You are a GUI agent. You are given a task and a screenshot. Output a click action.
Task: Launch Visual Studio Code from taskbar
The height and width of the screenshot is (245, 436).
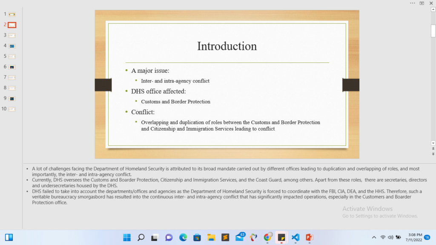click(x=295, y=237)
